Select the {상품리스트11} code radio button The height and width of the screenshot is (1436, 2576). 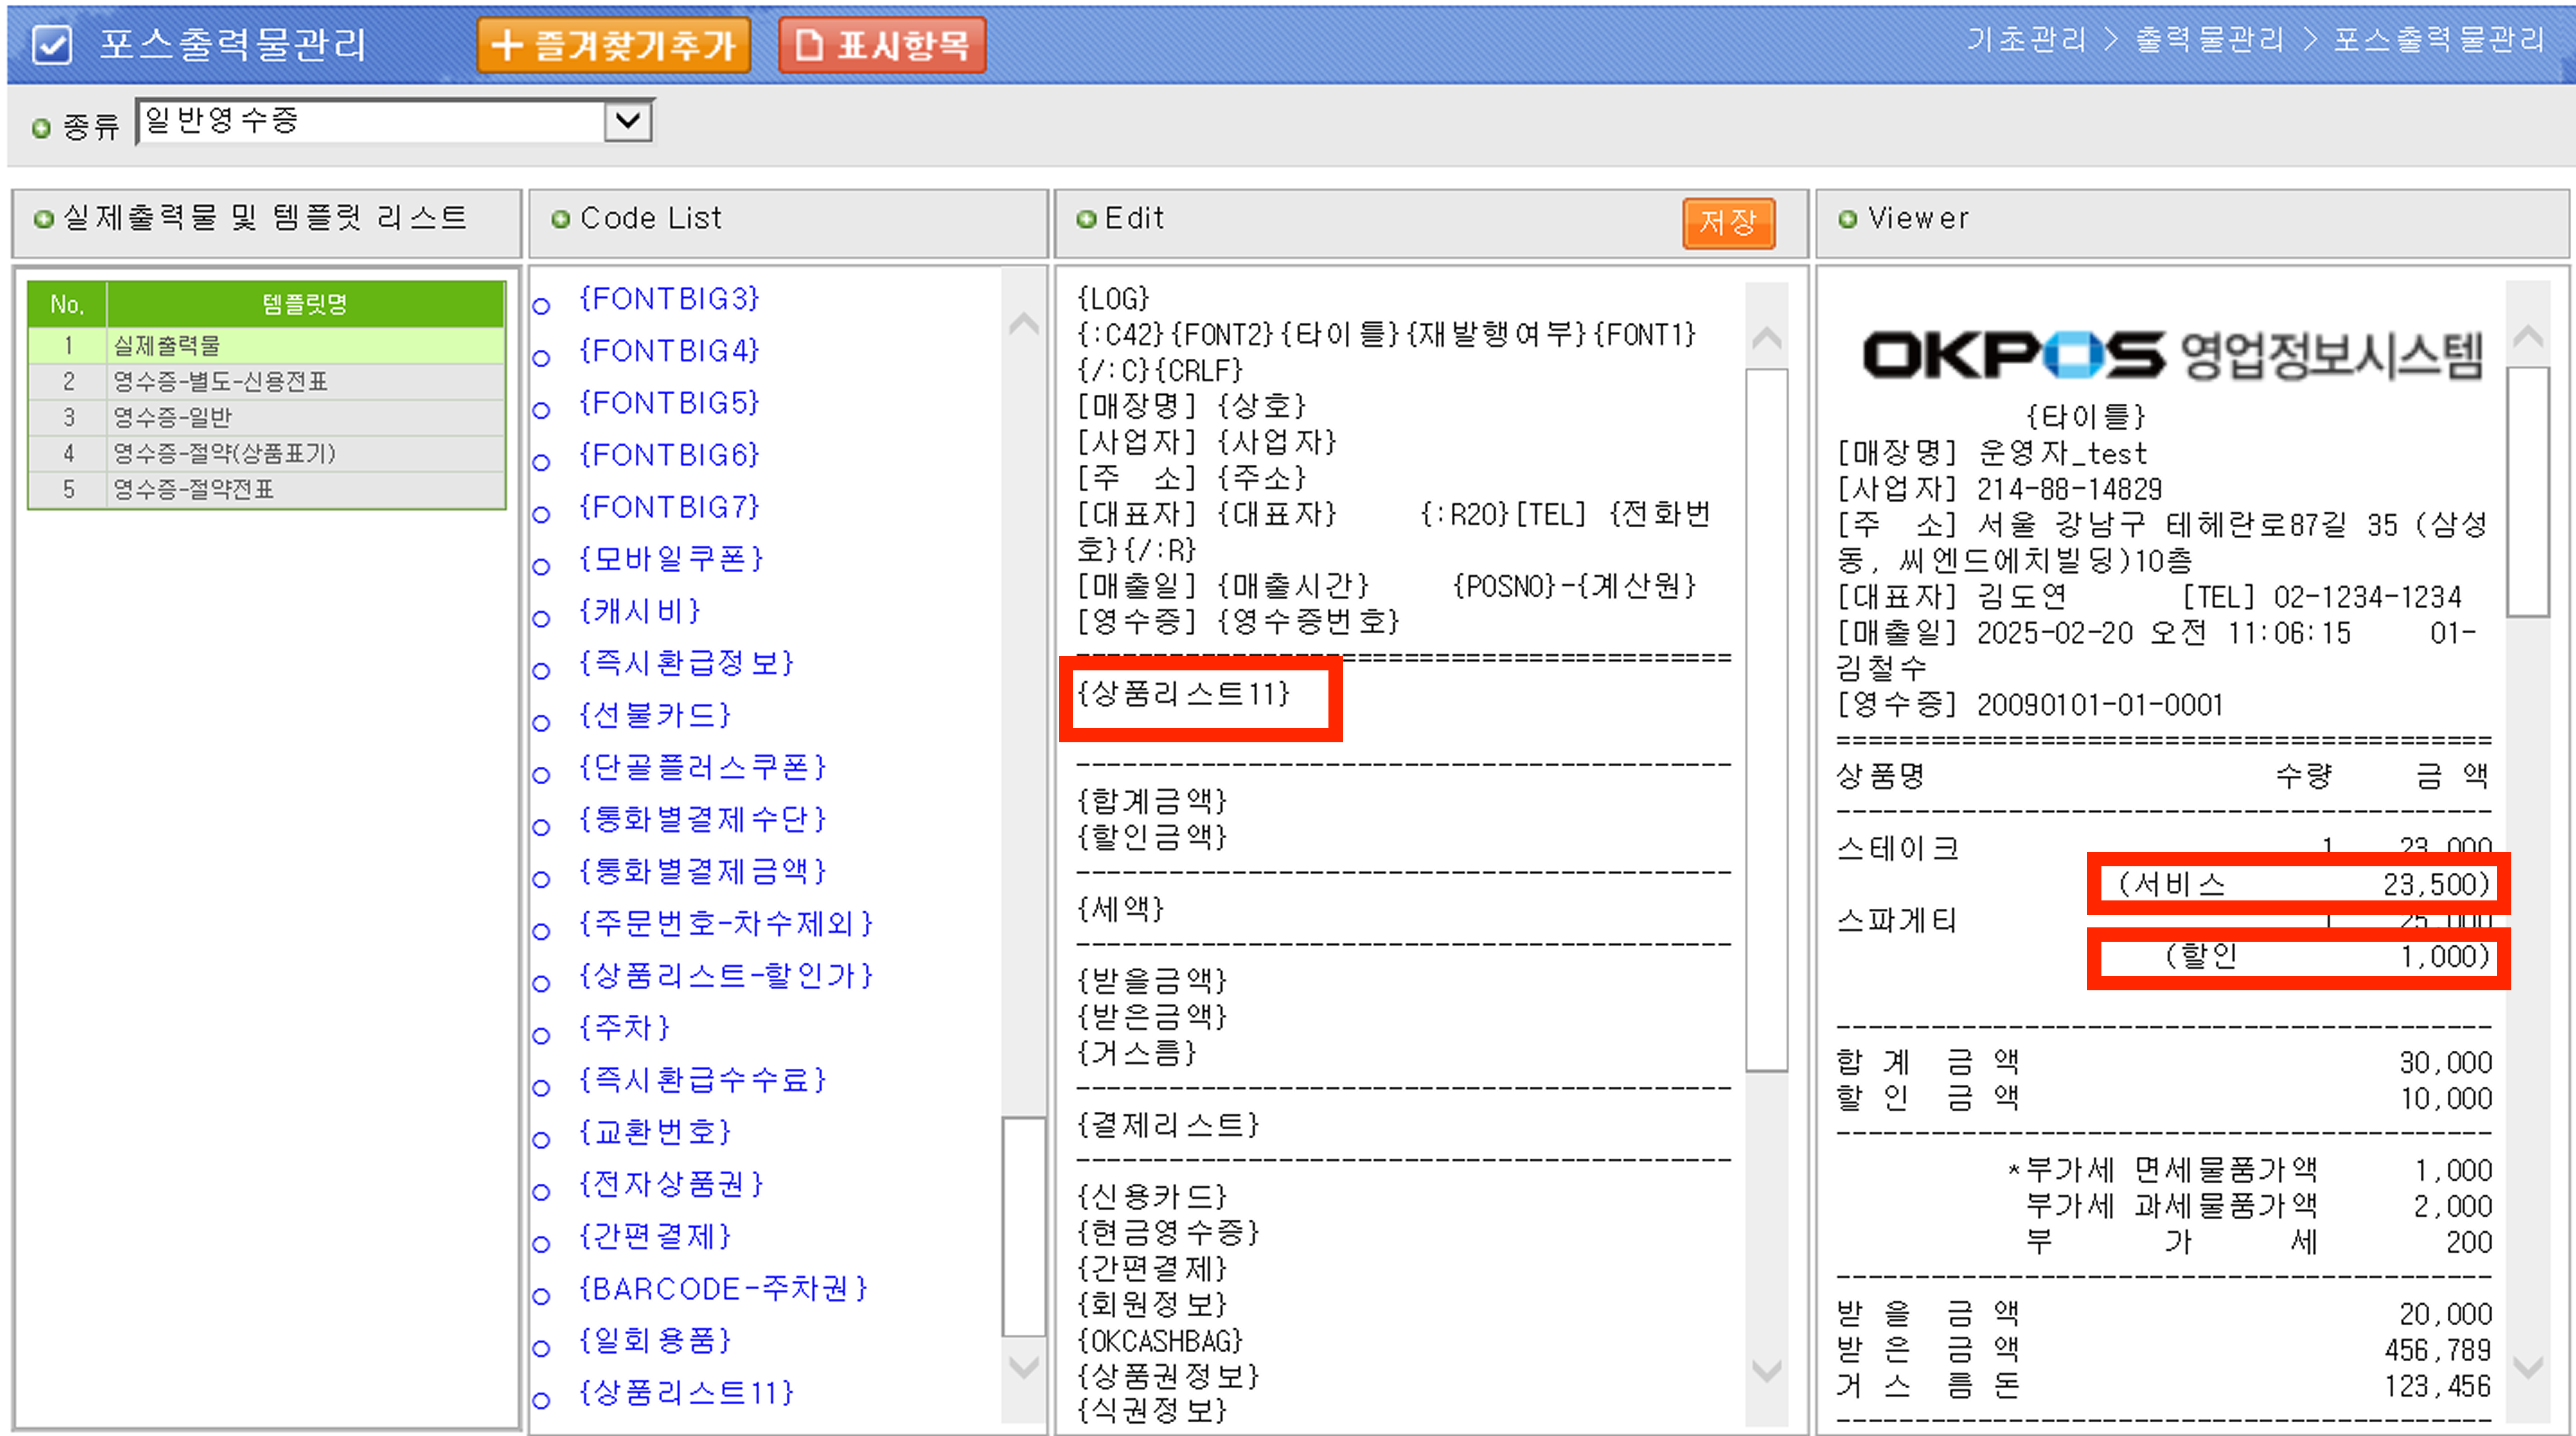tap(541, 1400)
